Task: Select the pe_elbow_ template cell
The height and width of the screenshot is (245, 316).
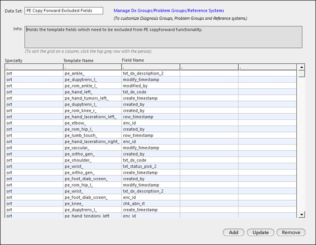Action: pyautogui.click(x=92, y=123)
